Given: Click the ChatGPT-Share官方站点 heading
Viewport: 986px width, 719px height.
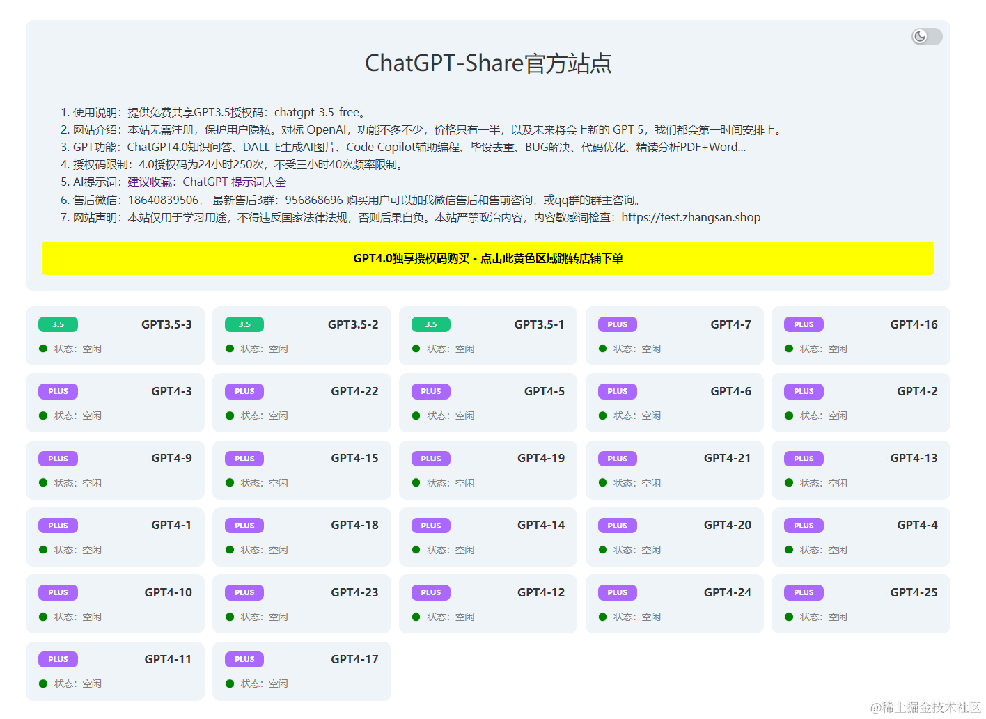Looking at the screenshot, I should [488, 63].
